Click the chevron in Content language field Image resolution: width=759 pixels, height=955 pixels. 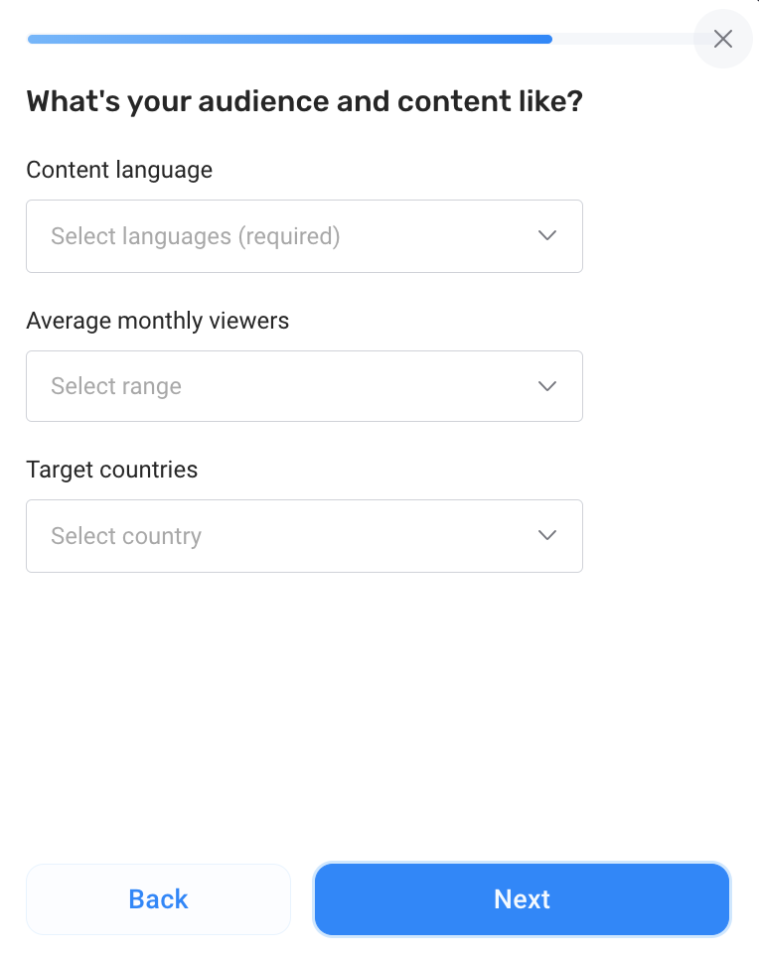(x=546, y=235)
